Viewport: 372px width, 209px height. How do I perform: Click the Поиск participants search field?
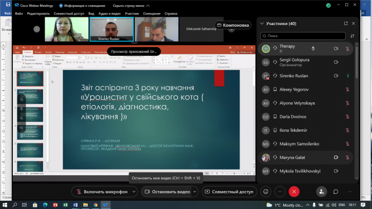pyautogui.click(x=303, y=36)
